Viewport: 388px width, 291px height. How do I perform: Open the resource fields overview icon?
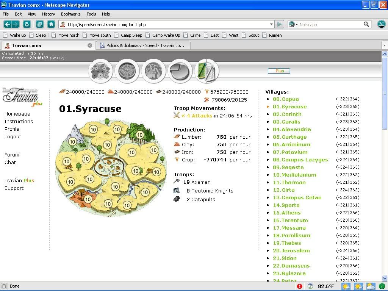tap(100, 71)
